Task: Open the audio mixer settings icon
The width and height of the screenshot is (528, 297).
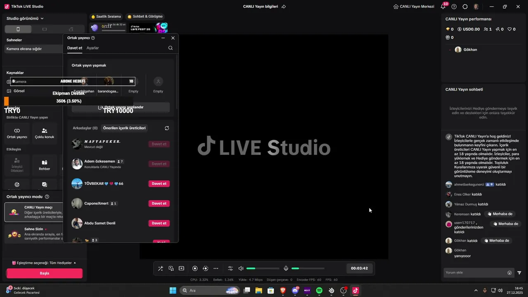Action: tap(231, 269)
